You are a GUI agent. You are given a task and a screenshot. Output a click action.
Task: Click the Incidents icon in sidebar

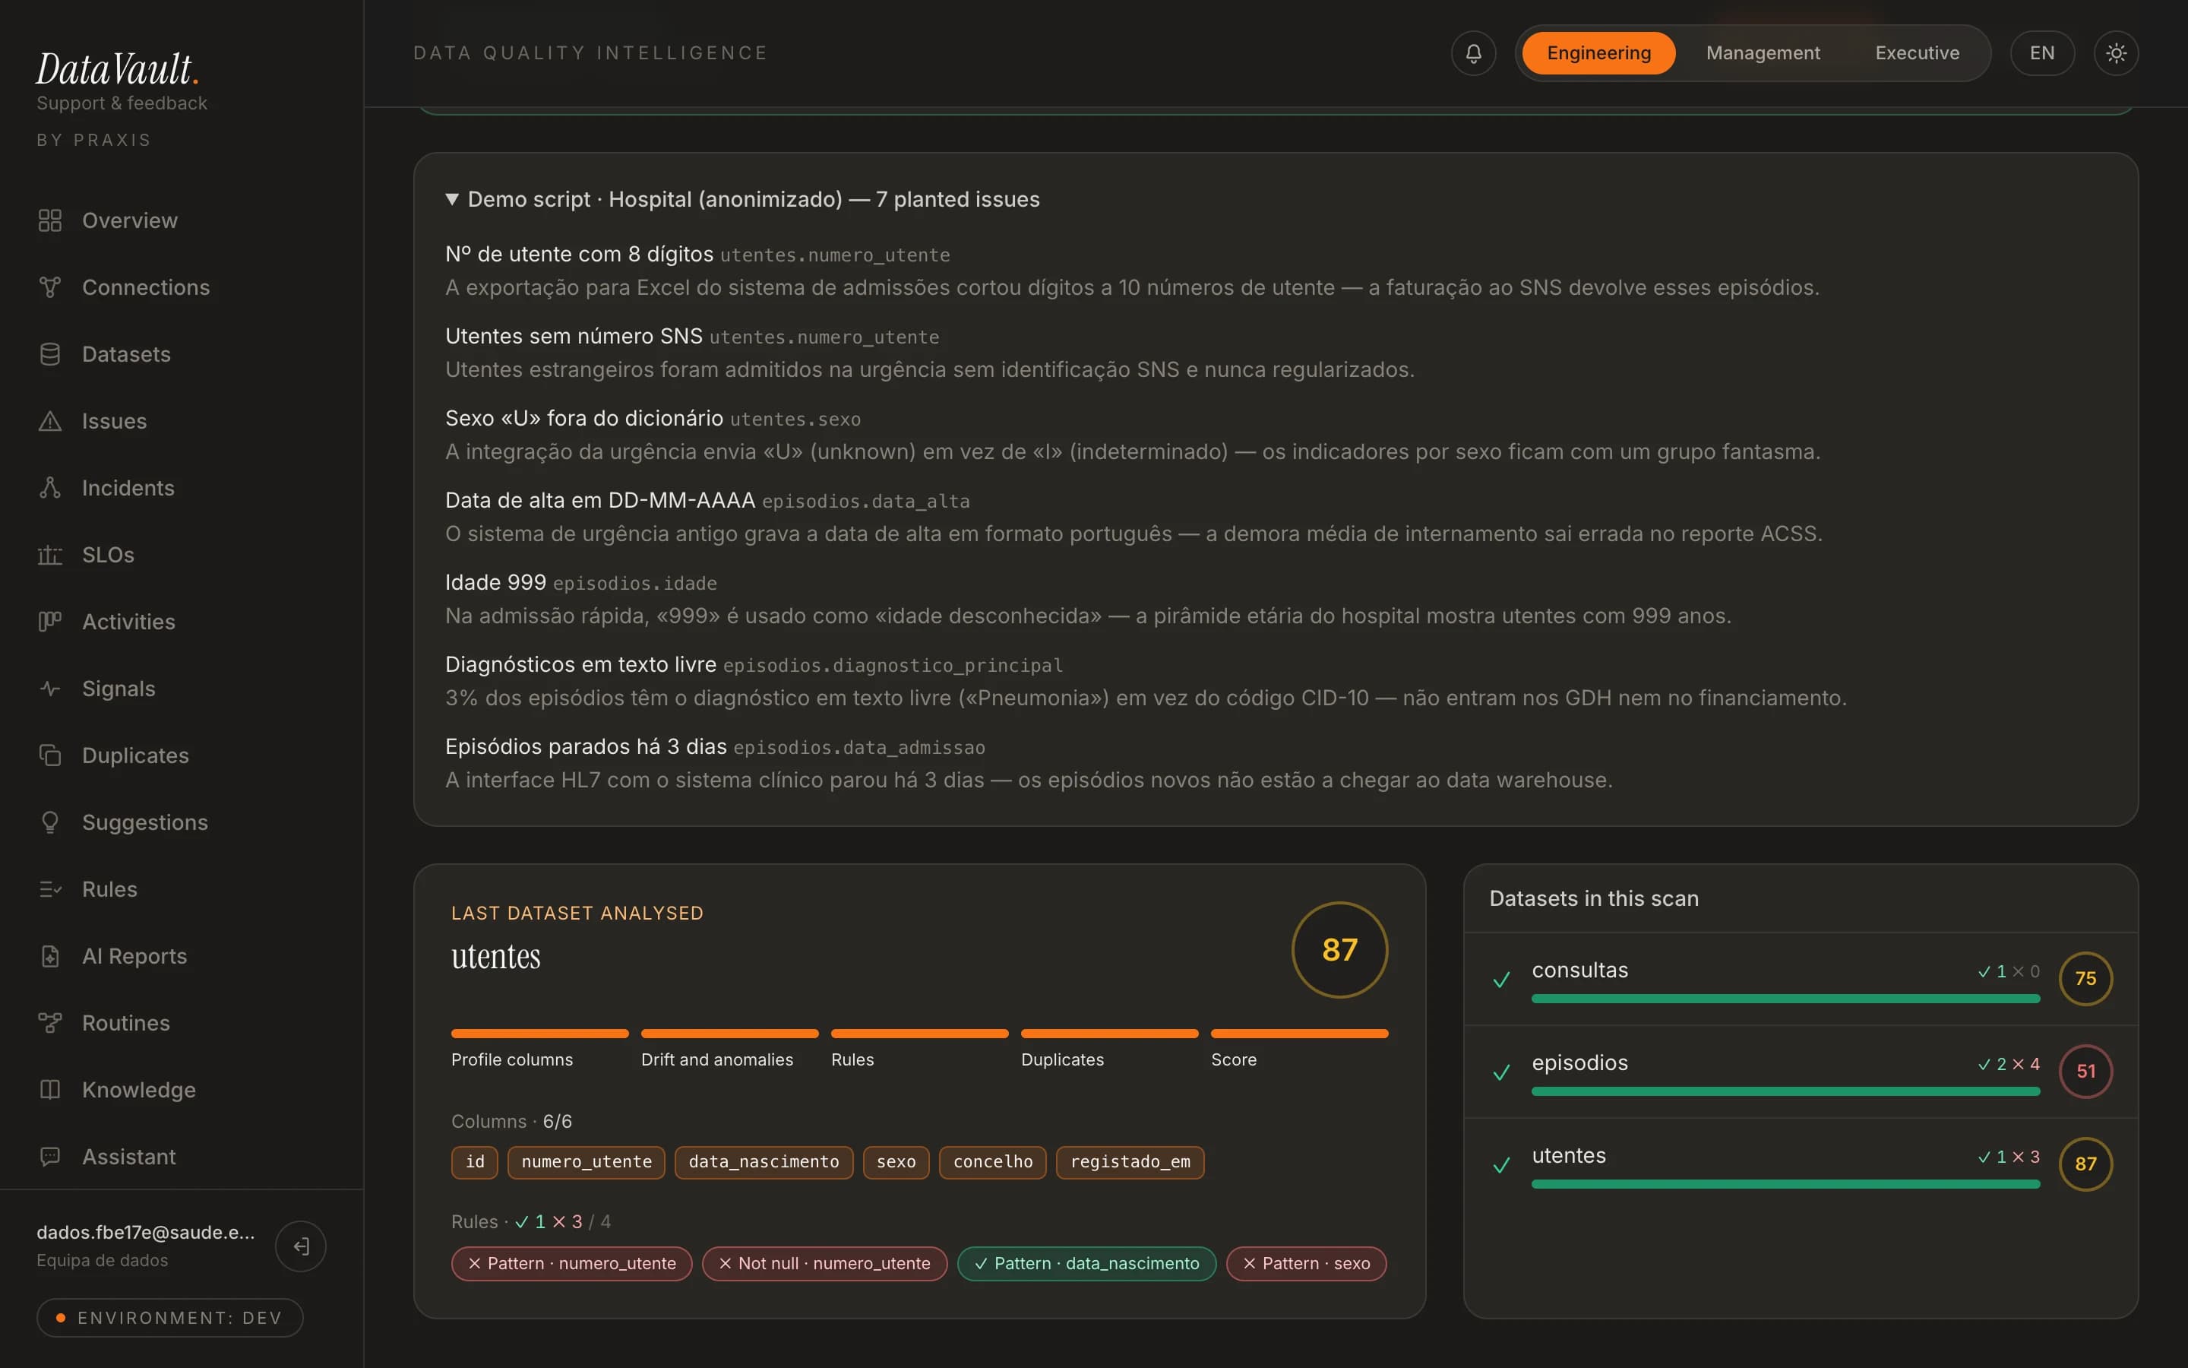coord(49,489)
